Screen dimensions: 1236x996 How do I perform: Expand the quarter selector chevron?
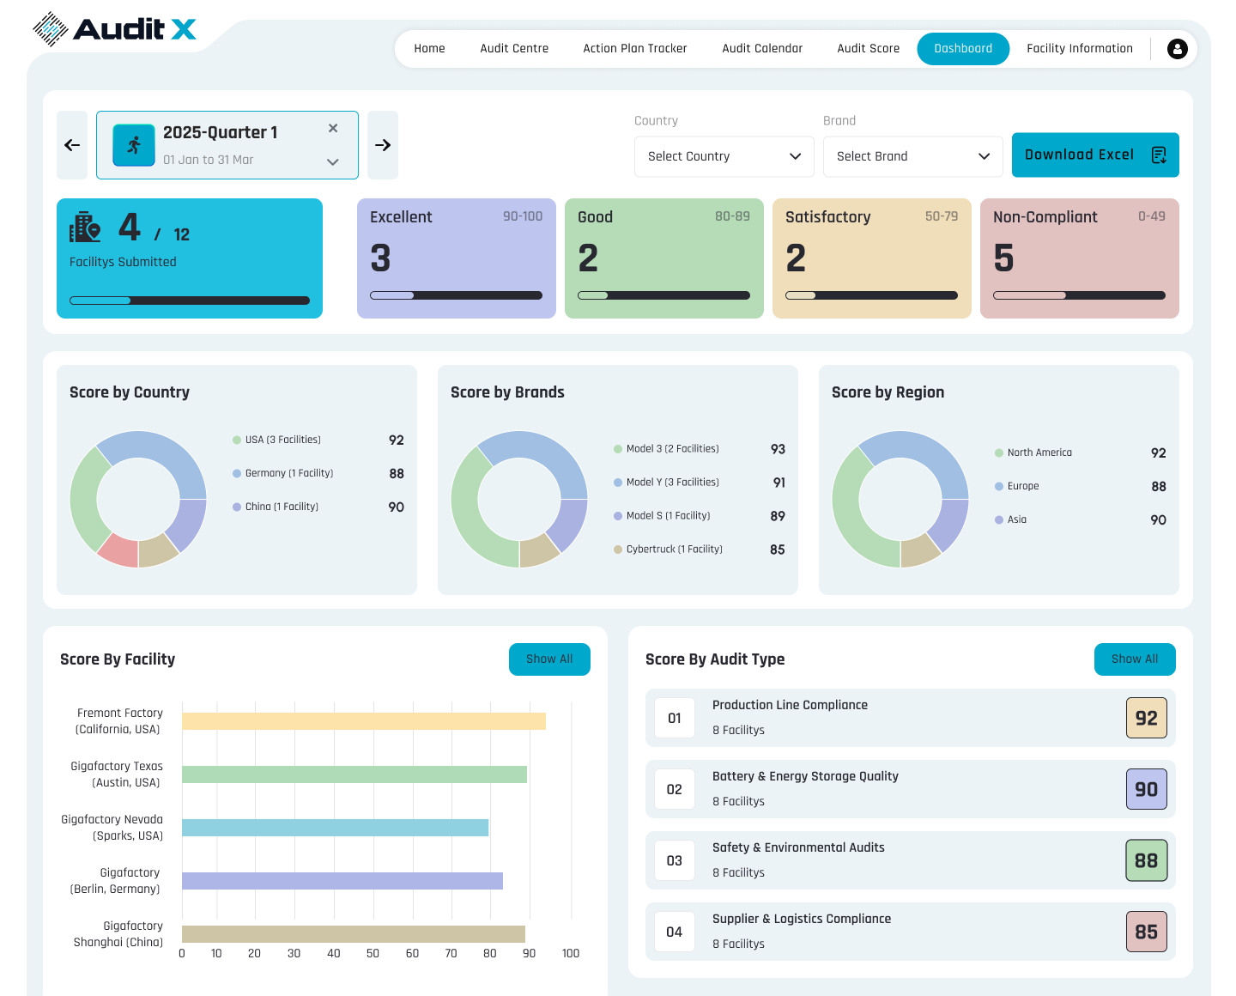click(x=333, y=161)
